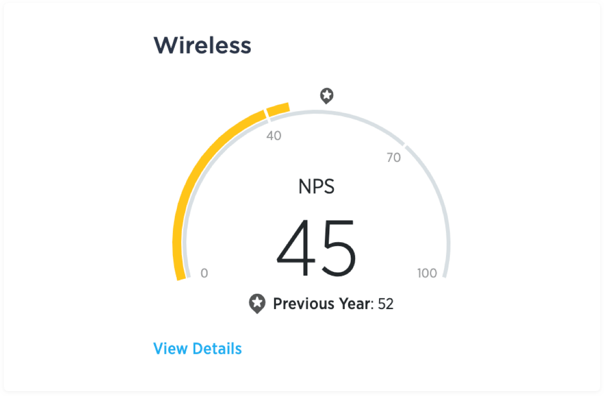Open the View Details link

pyautogui.click(x=197, y=348)
